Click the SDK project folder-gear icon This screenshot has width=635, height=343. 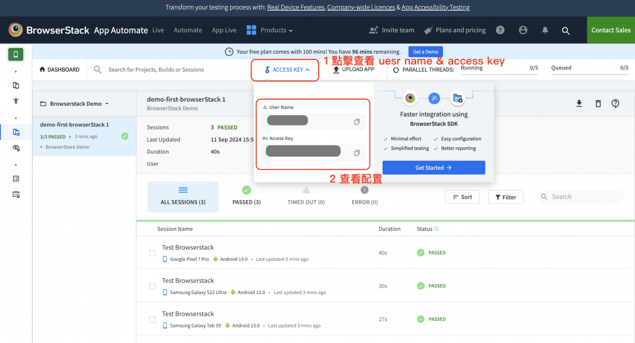(x=458, y=98)
